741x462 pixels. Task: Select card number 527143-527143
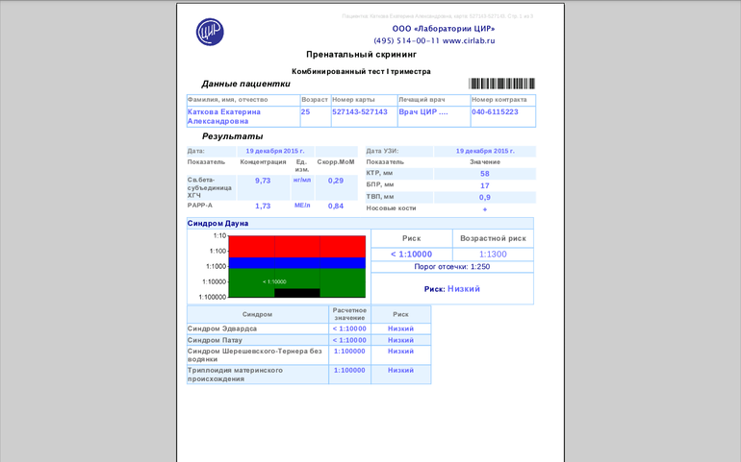(359, 111)
